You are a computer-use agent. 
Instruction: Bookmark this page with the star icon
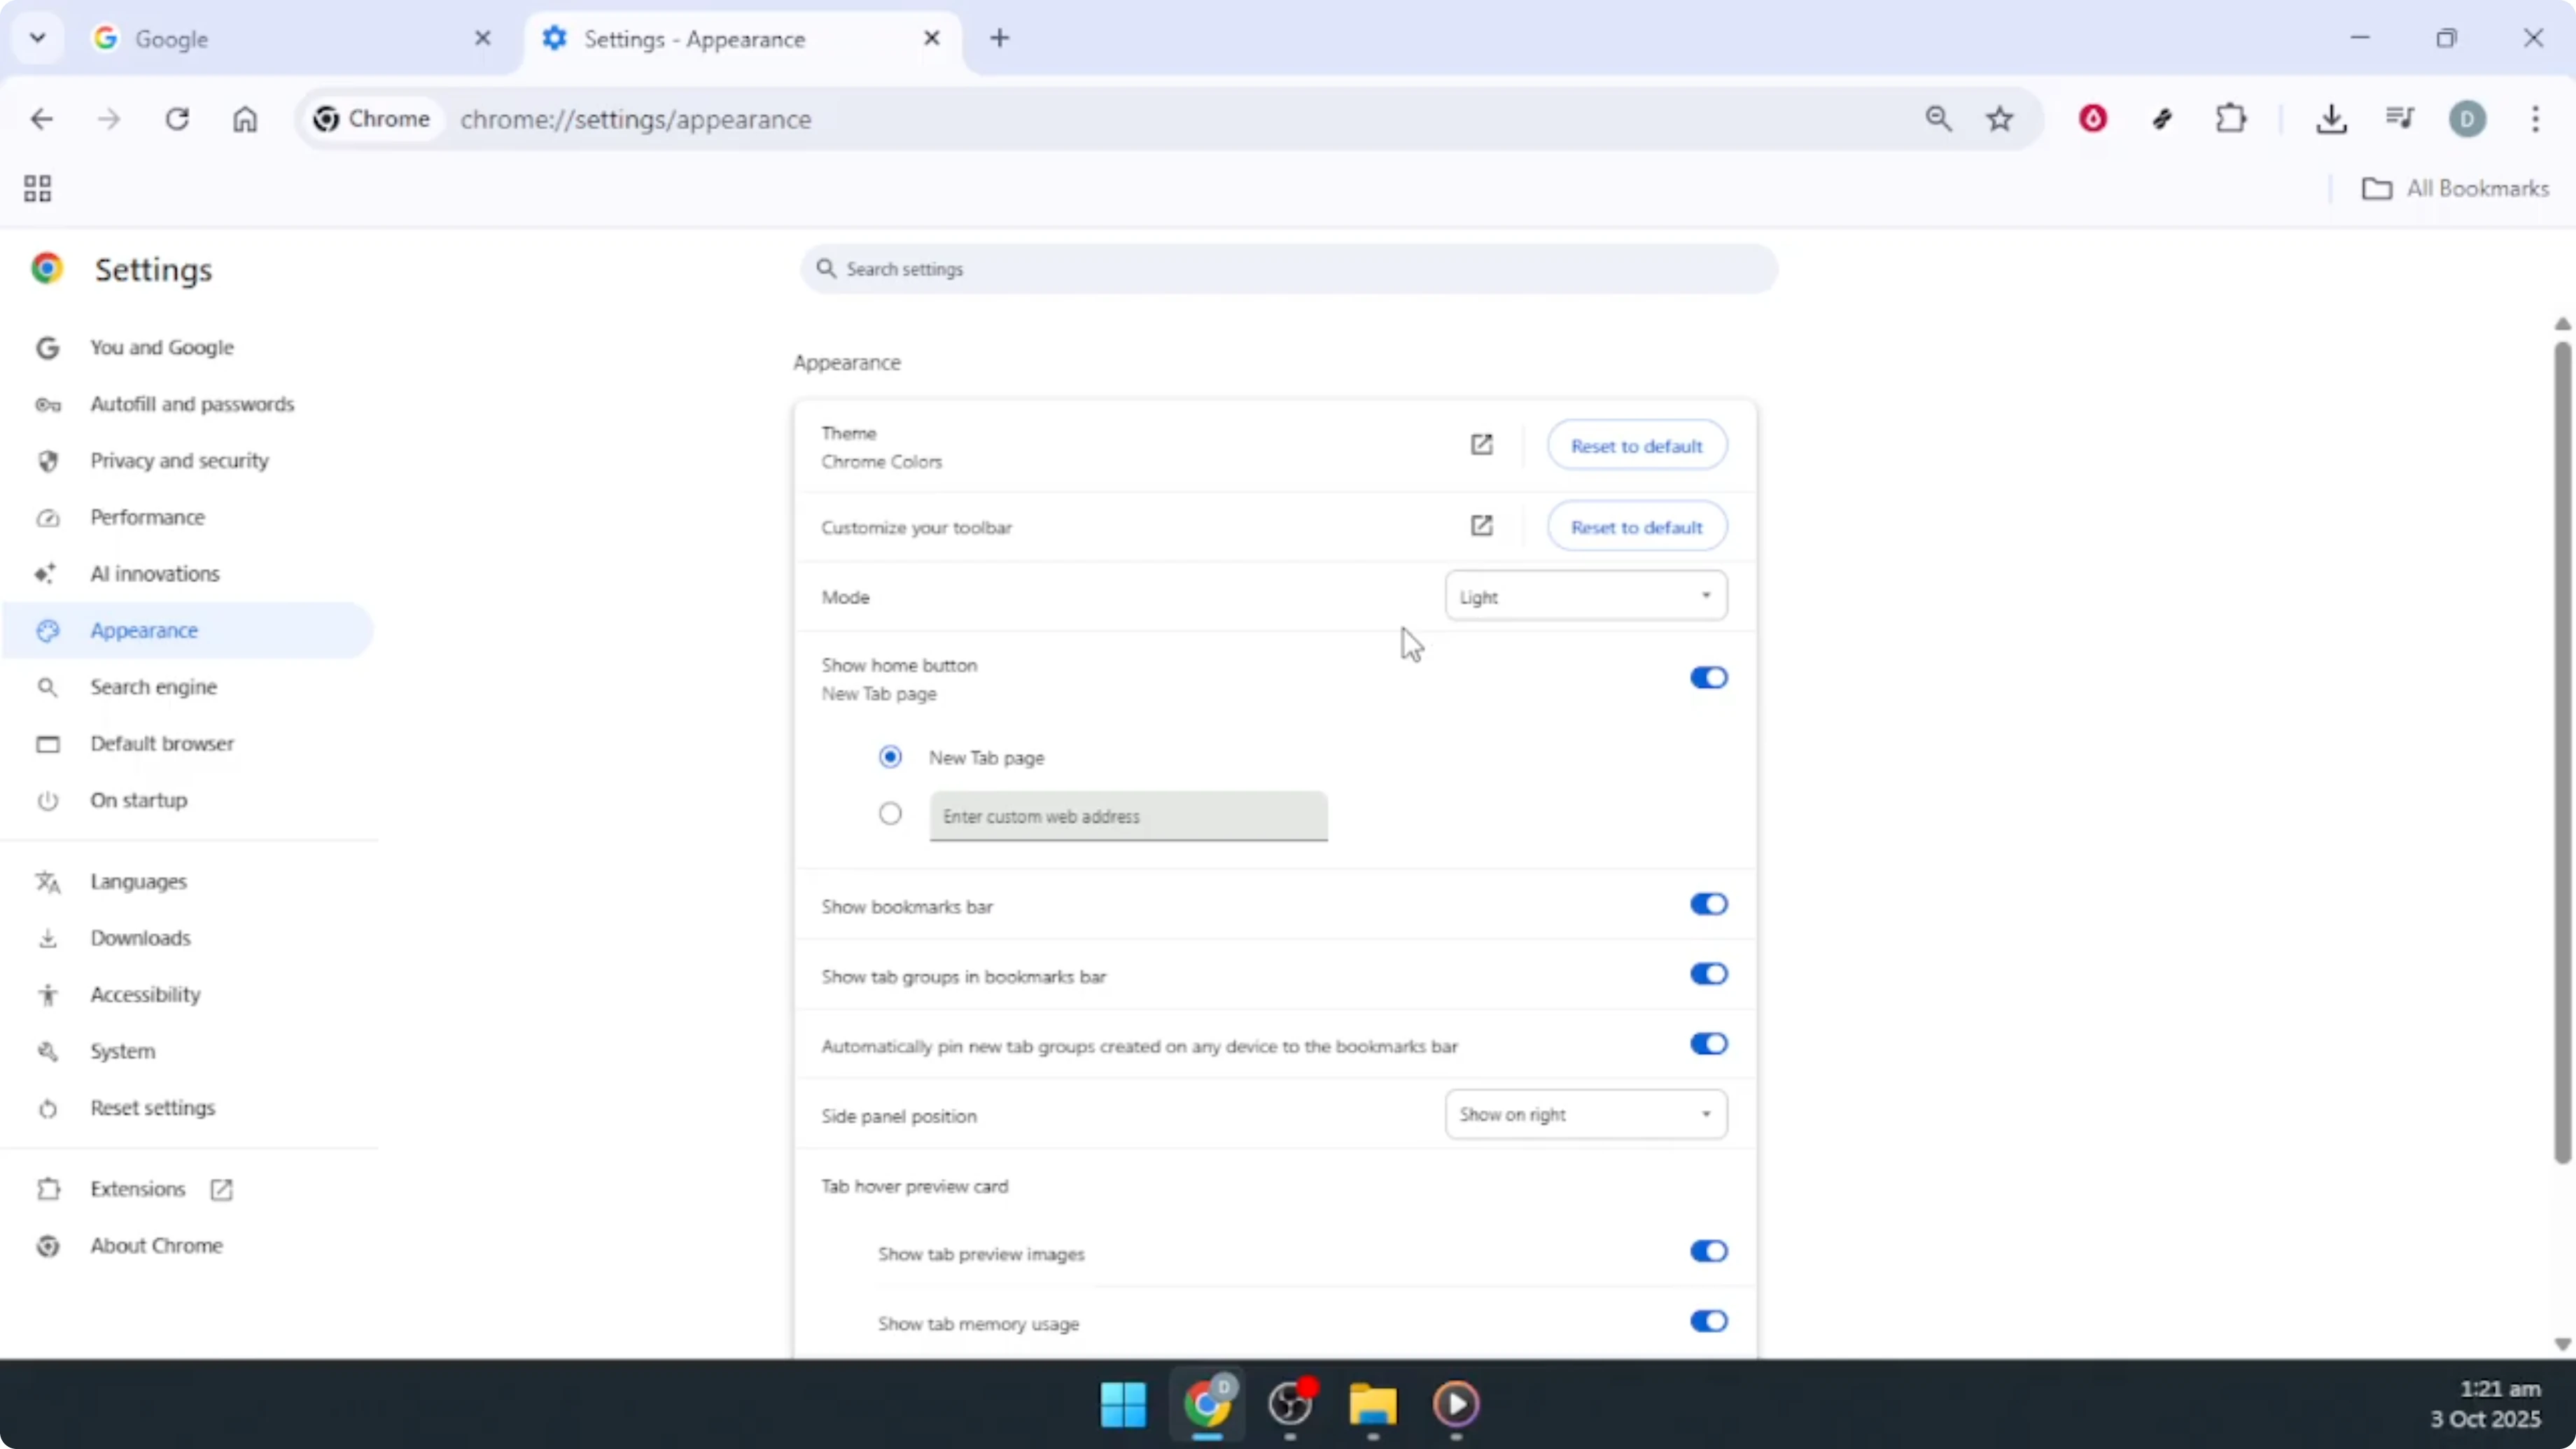click(1999, 118)
